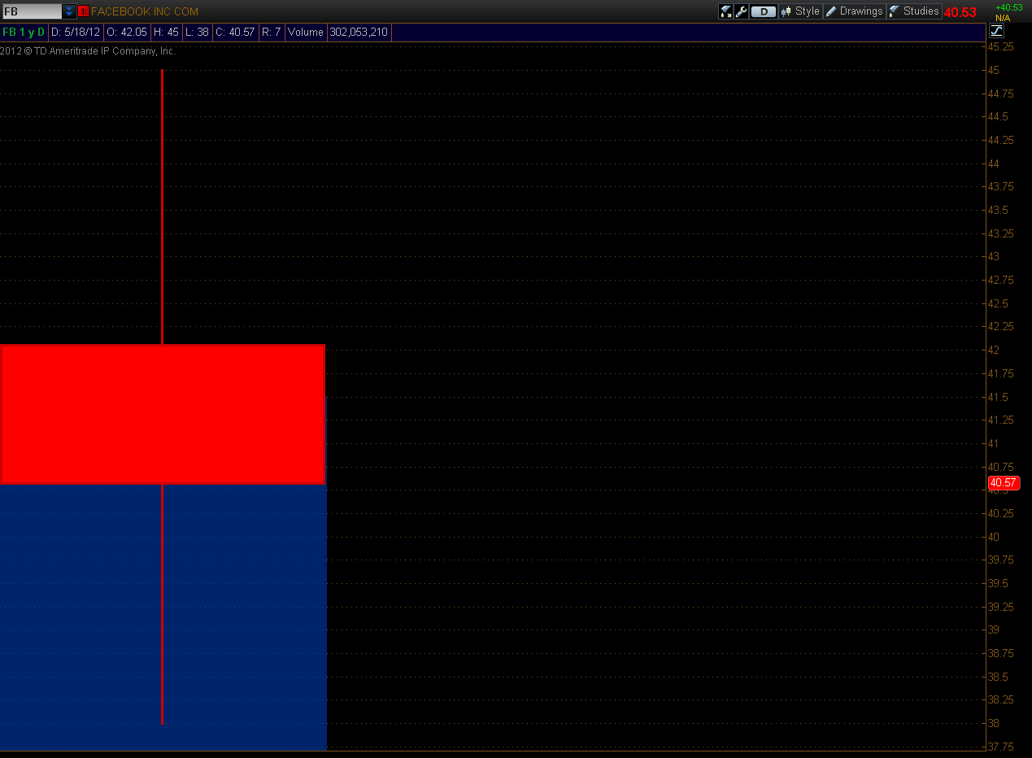Click the 38 price axis label
The image size is (1032, 758).
(993, 723)
